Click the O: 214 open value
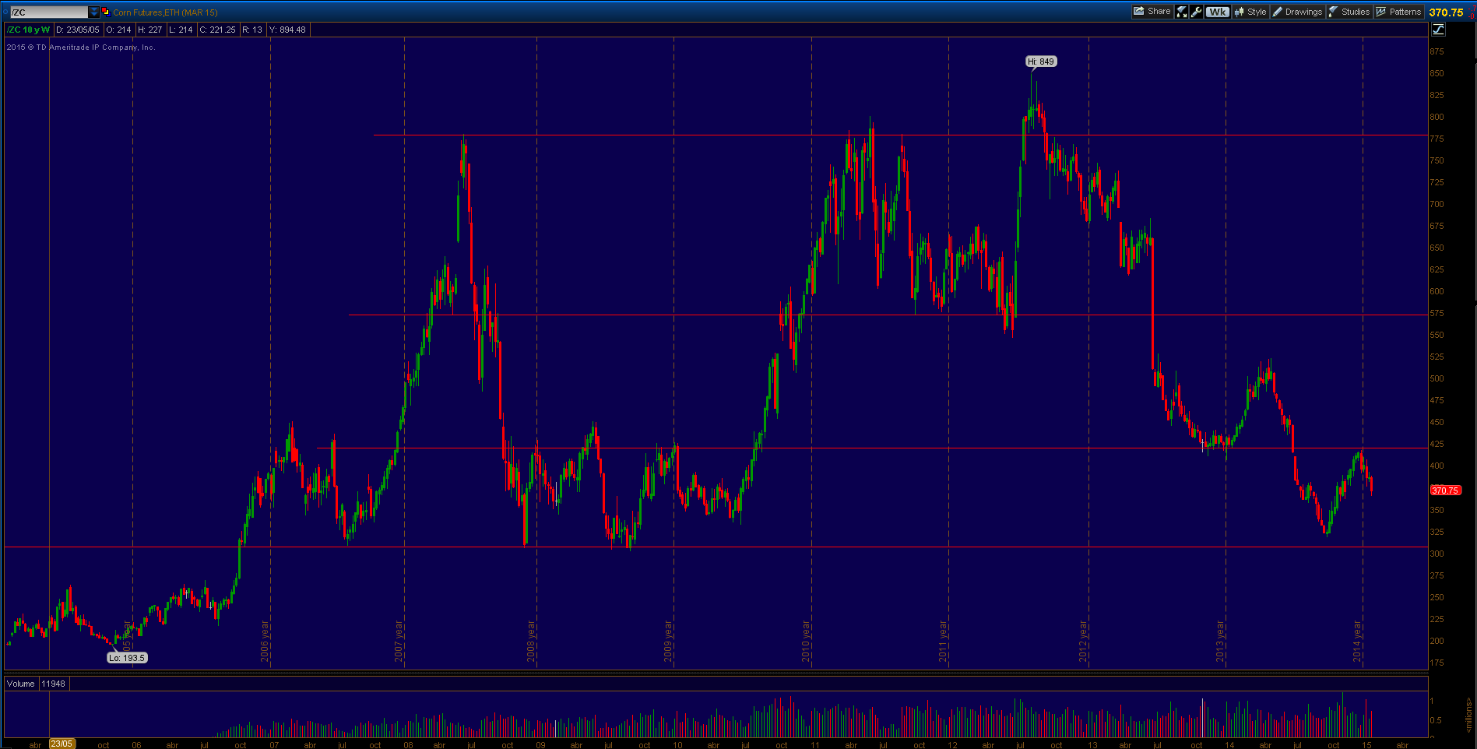Image resolution: width=1477 pixels, height=749 pixels. [x=119, y=30]
